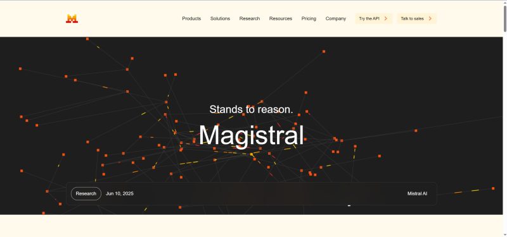The image size is (507, 237).
Task: Click the arrow icon in Talk to sales
Action: [x=430, y=19]
